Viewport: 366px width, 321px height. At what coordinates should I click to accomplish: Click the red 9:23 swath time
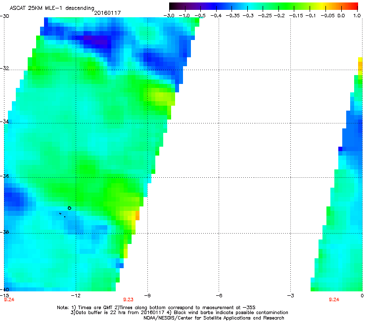tap(129, 300)
